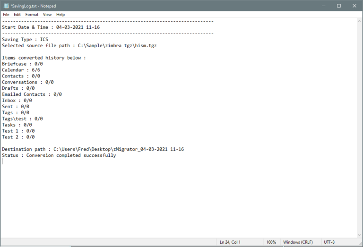Screen dimensions: 363x247
Task: Maximize the Notepad window
Action: coord(339,6)
